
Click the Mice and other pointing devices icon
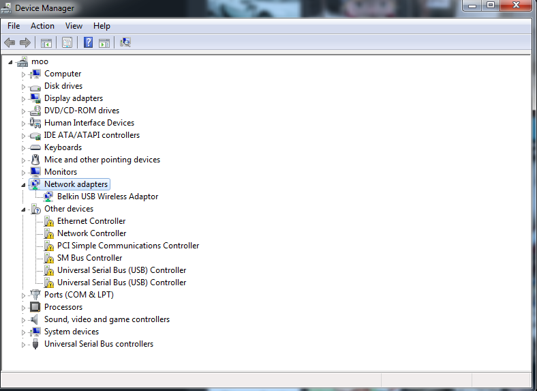point(35,160)
